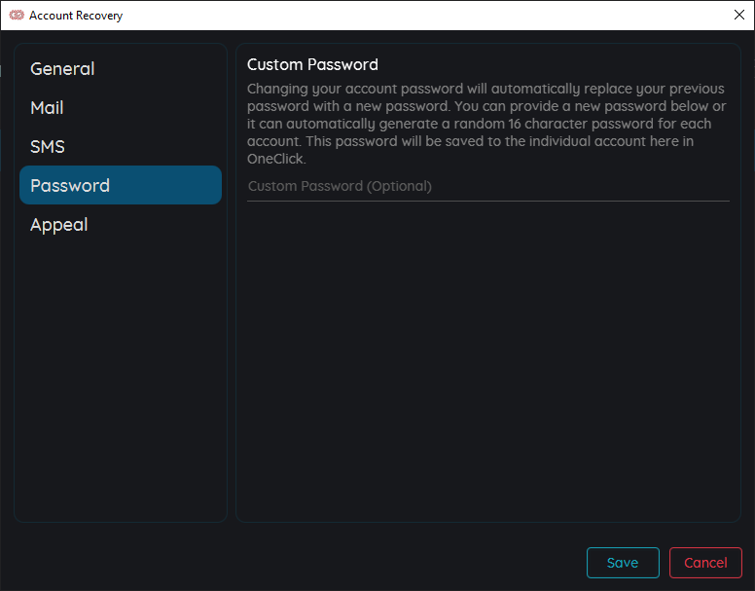755x591 pixels.
Task: Switch to the Mail tab
Action: [x=121, y=107]
